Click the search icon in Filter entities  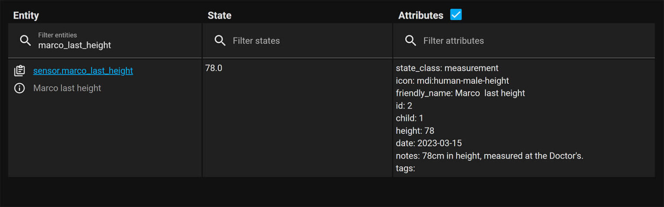point(26,41)
